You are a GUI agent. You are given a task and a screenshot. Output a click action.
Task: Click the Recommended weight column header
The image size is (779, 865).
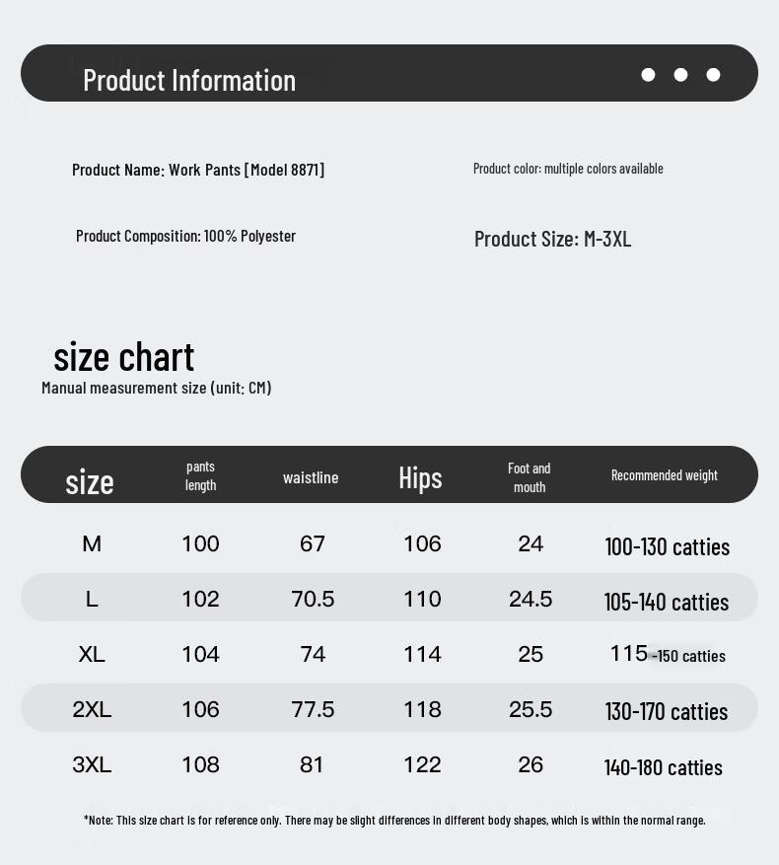pos(664,475)
